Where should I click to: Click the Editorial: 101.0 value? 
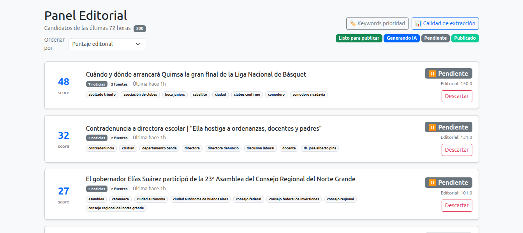tap(456, 193)
